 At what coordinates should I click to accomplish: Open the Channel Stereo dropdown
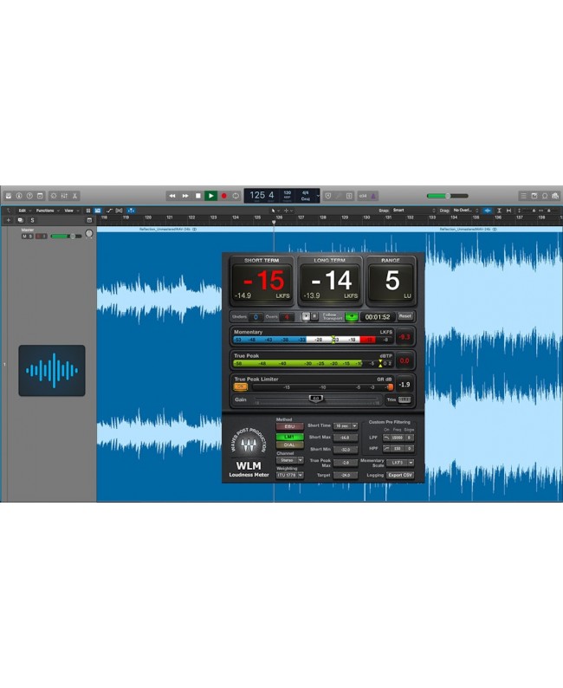(x=290, y=460)
